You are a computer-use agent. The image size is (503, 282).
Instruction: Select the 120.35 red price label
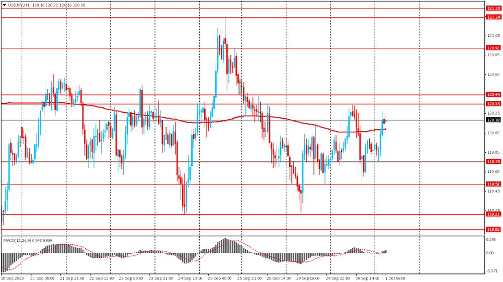tap(493, 104)
